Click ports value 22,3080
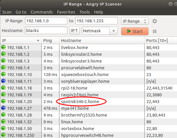This screenshot has height=138, width=177. [154, 95]
